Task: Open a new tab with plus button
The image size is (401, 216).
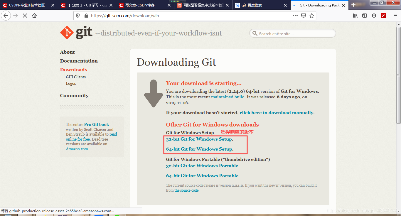Action: (x=353, y=5)
